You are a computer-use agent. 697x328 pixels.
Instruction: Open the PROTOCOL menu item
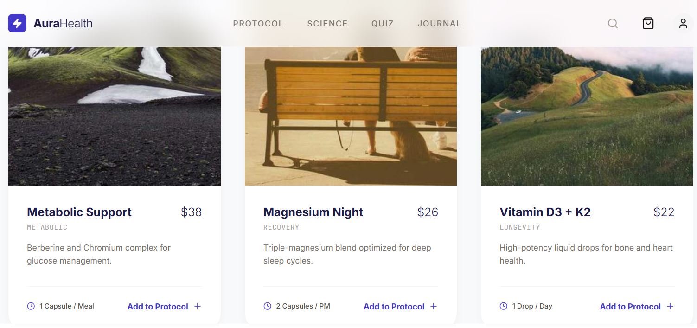pos(258,23)
